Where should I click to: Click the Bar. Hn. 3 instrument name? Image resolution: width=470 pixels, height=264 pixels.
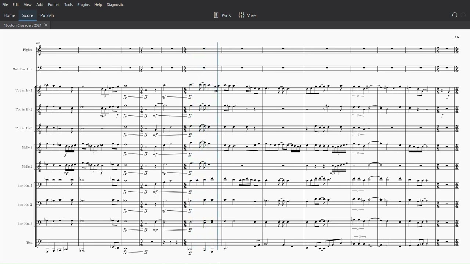pos(25,224)
